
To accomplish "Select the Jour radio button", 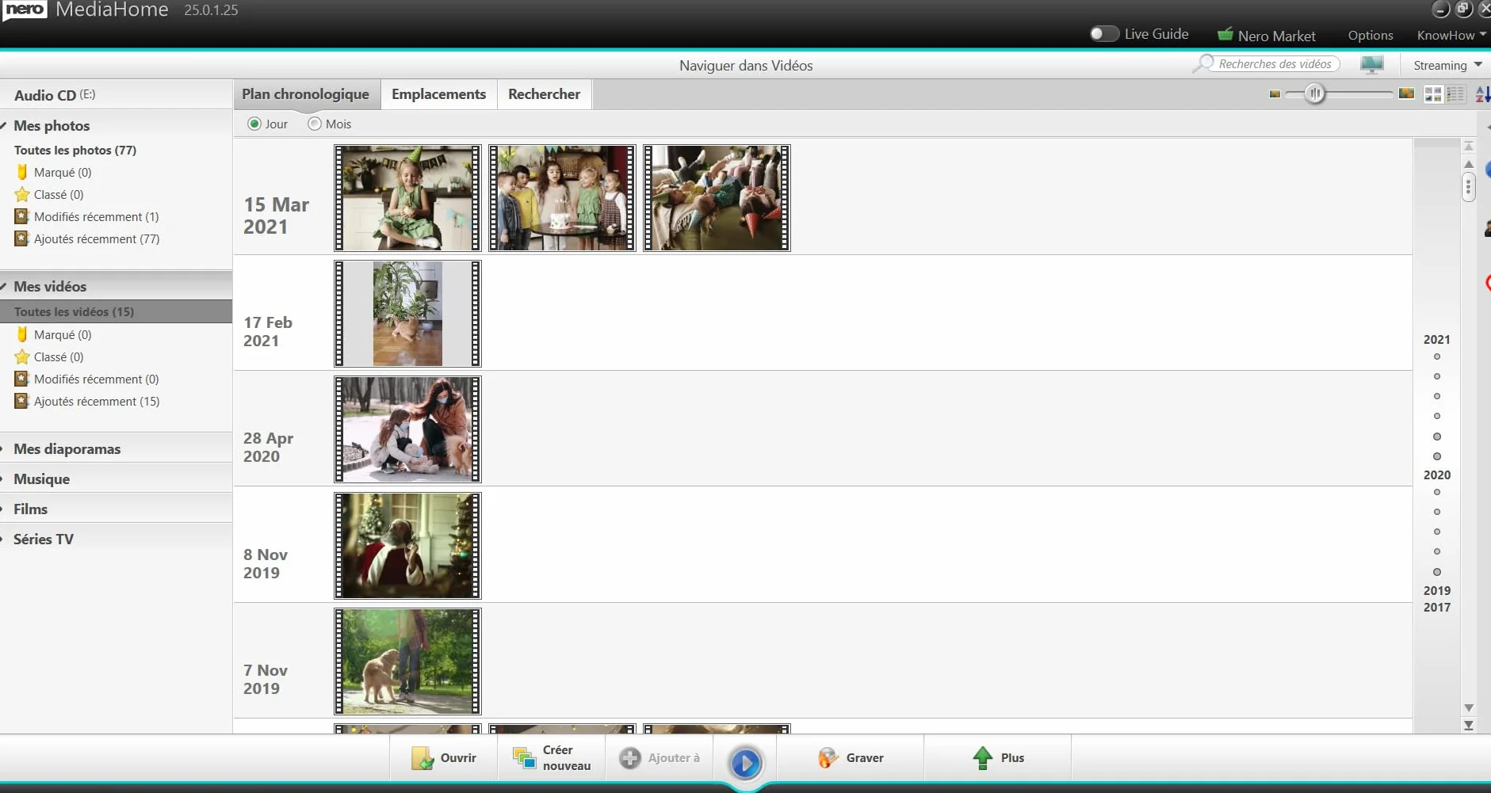I will pos(254,124).
